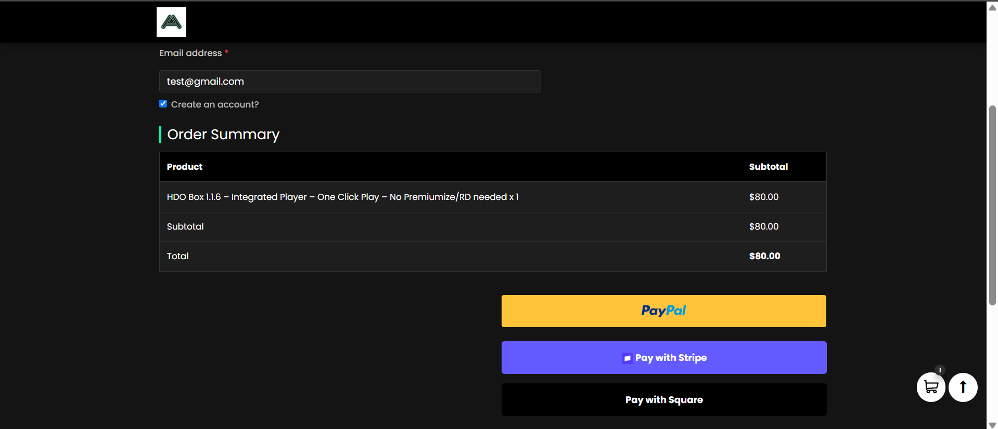Click the scrollbar down arrow
Image resolution: width=998 pixels, height=429 pixels.
coord(992,424)
